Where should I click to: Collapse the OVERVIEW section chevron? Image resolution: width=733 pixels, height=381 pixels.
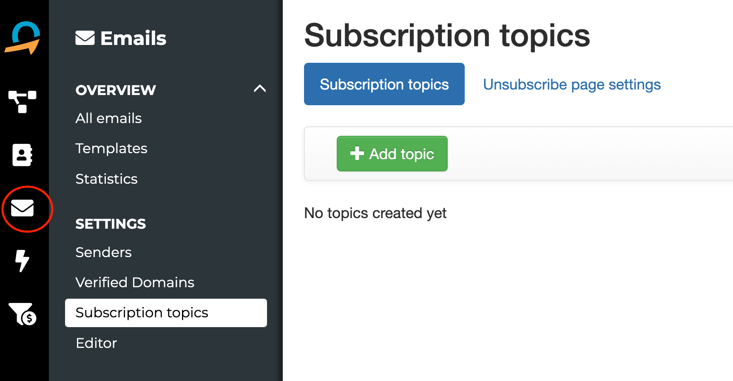tap(260, 89)
